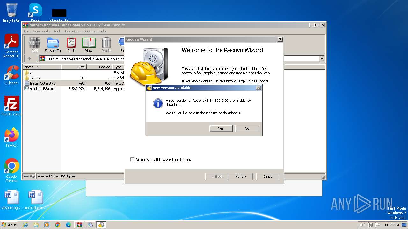The height and width of the screenshot is (229, 408).
Task: Click the Extract To icon in WinRAR
Action: [53, 45]
